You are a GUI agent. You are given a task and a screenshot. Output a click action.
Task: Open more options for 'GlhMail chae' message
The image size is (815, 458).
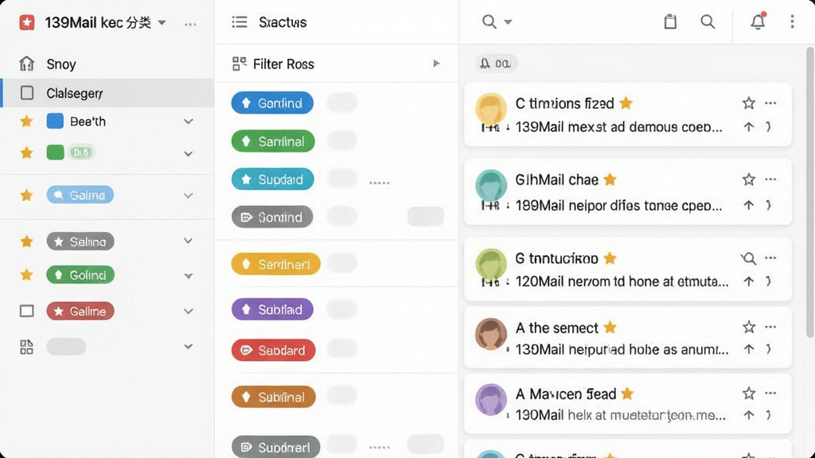pos(770,179)
